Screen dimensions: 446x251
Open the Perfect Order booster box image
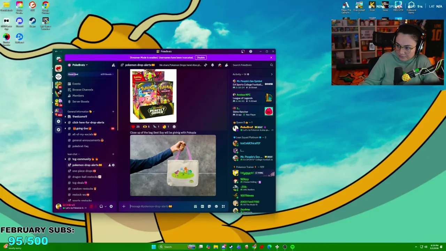point(153,96)
